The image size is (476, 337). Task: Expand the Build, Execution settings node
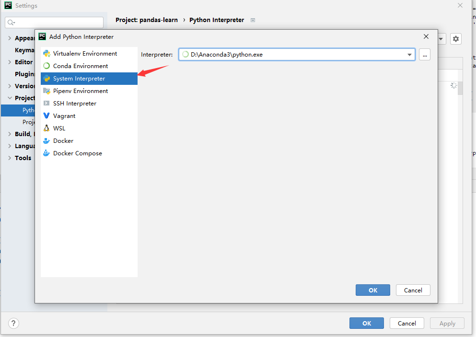click(10, 134)
